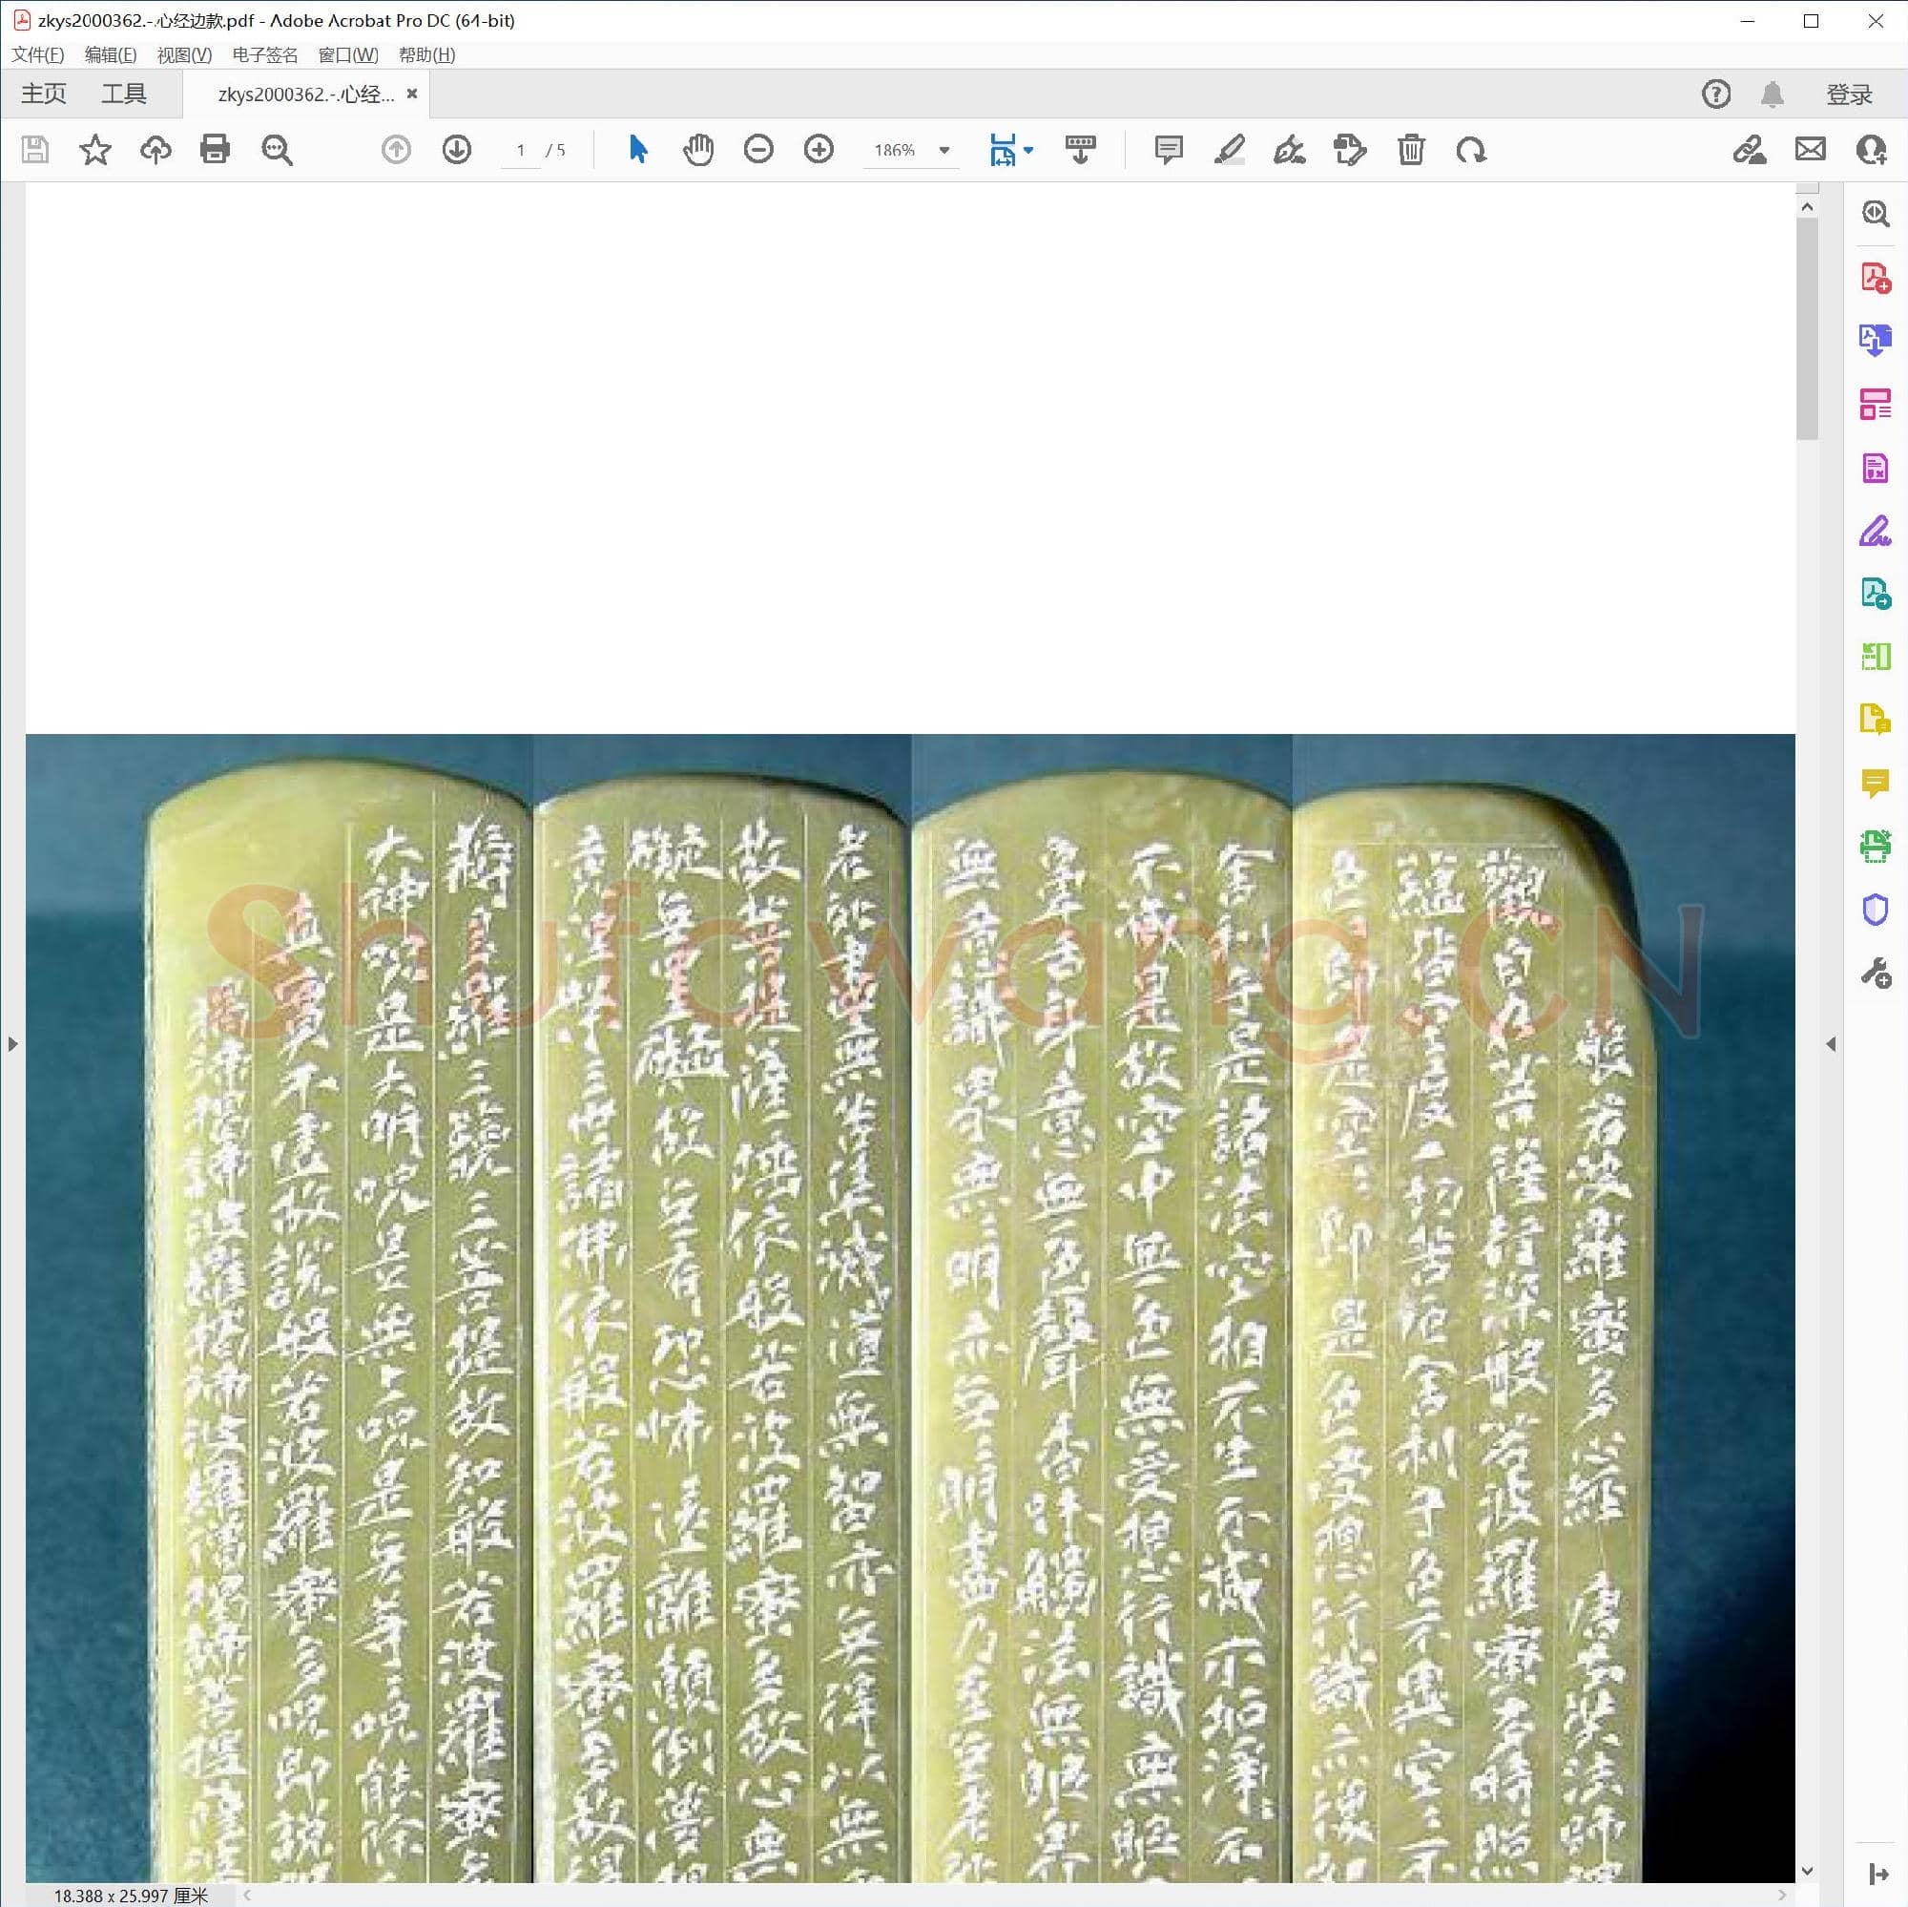The image size is (1908, 1907).
Task: Switch to the 工具 tab
Action: coord(123,94)
